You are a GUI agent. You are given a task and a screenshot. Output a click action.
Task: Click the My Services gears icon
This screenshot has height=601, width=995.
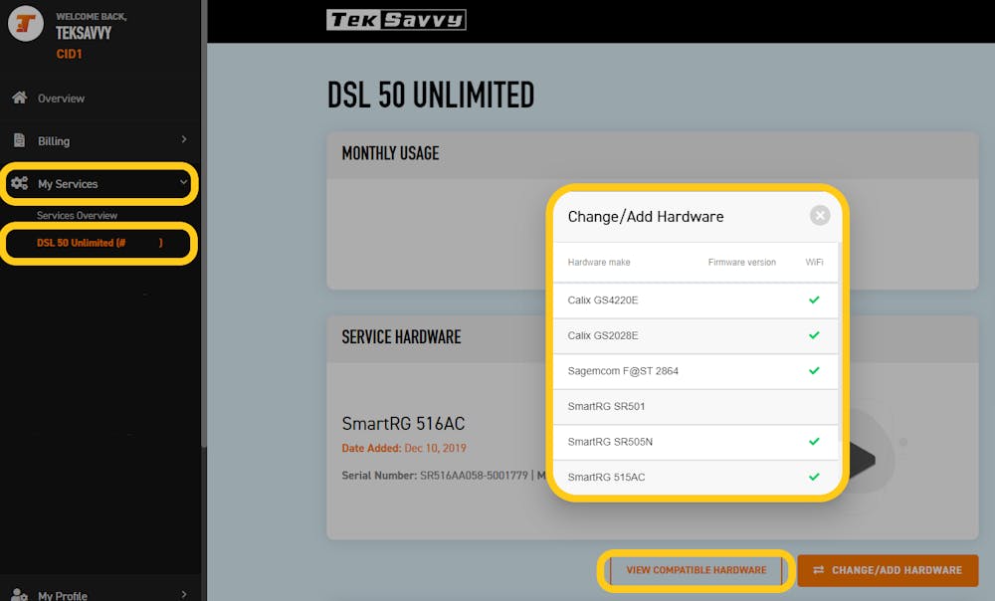tap(20, 183)
